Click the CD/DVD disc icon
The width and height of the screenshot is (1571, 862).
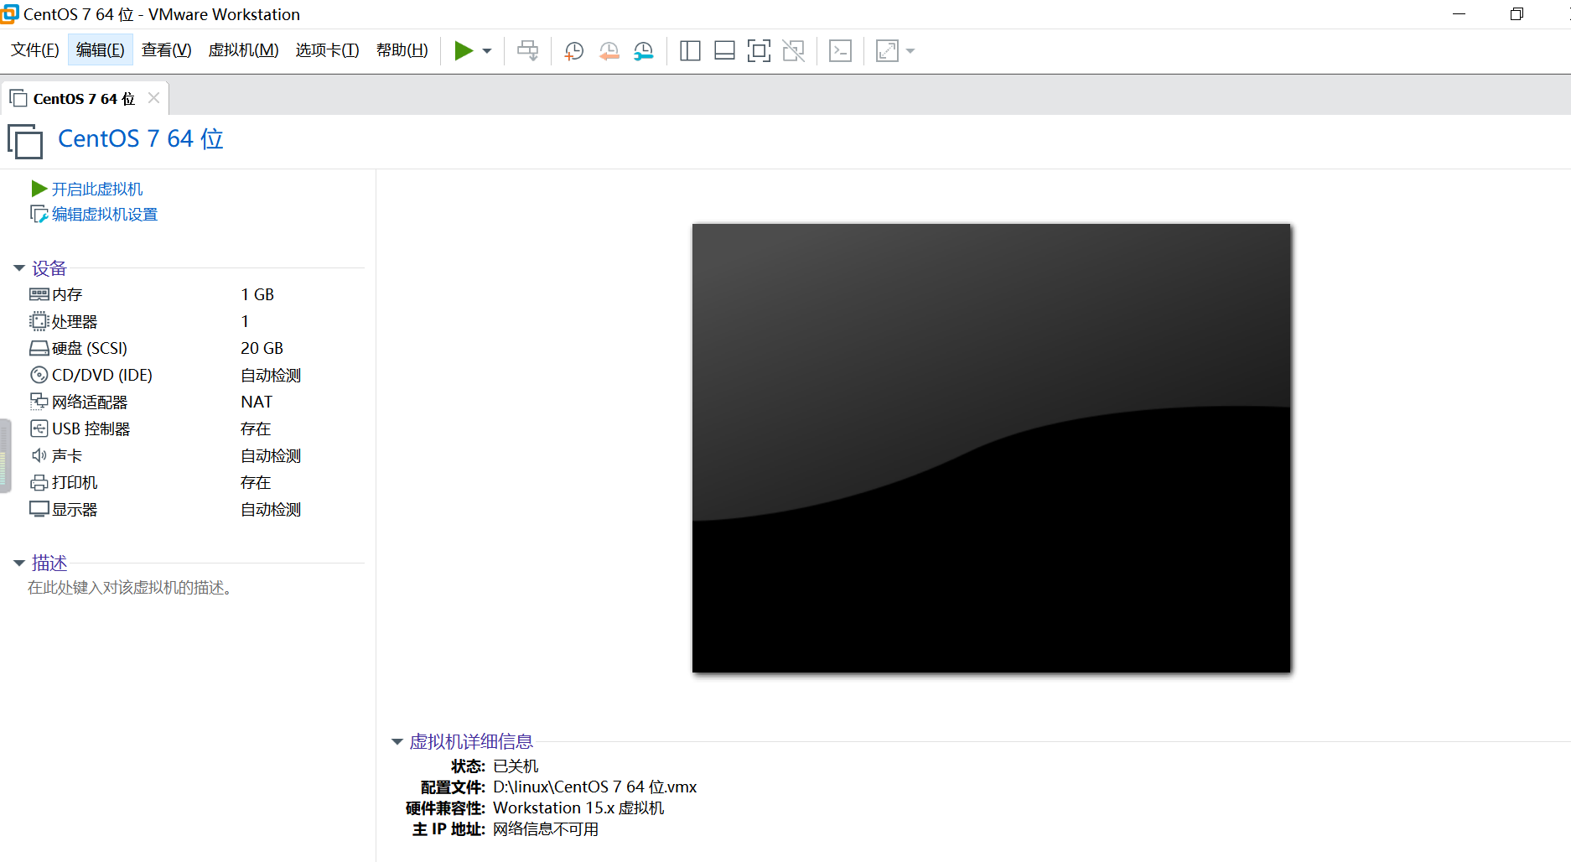click(39, 375)
